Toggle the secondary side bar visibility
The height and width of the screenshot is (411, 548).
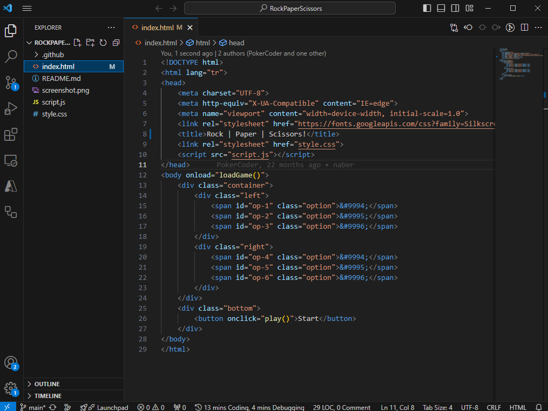click(x=455, y=9)
